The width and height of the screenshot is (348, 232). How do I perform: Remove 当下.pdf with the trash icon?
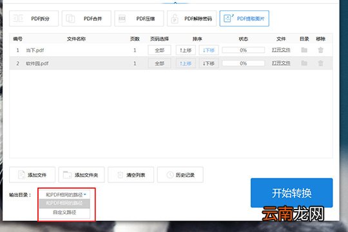pos(320,50)
